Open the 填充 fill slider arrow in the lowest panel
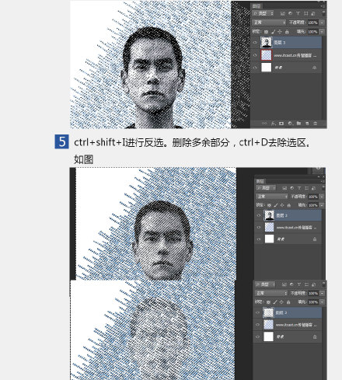Image resolution: width=342 pixels, height=380 pixels. tap(322, 302)
